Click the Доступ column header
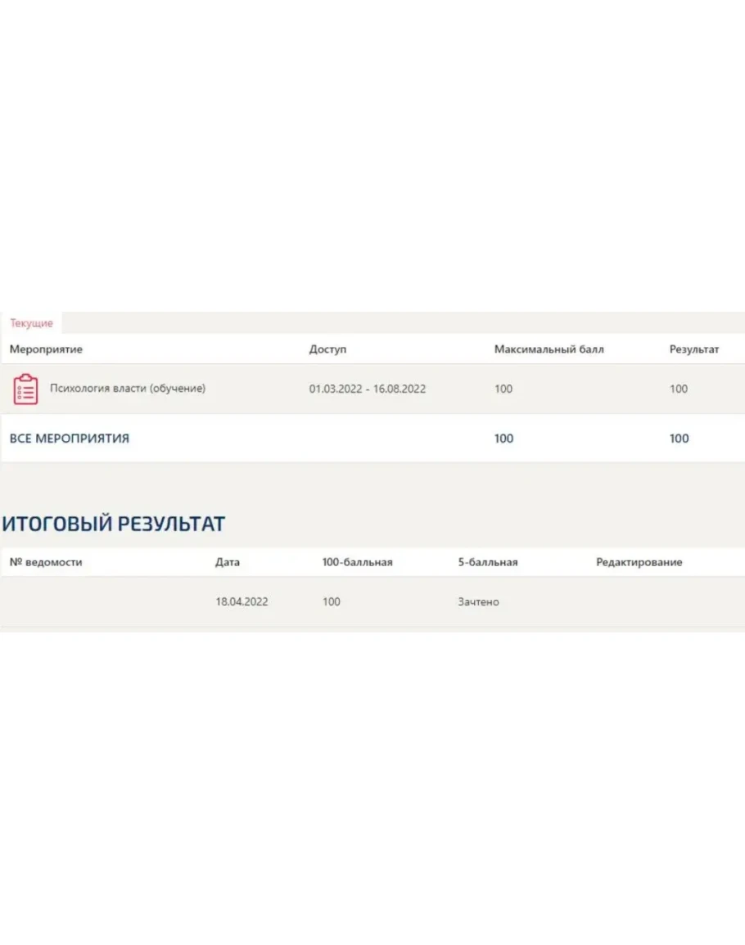Viewport: 745px width, 945px height. pos(327,349)
